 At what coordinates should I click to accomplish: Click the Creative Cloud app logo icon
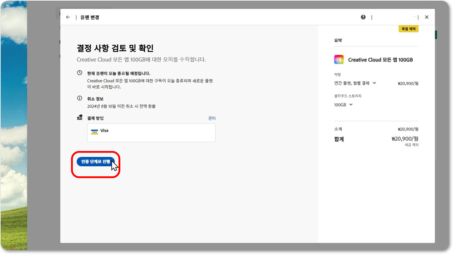click(x=339, y=60)
